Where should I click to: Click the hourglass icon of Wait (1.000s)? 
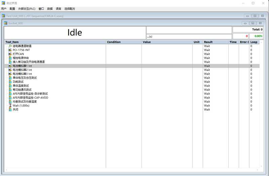point(10,105)
